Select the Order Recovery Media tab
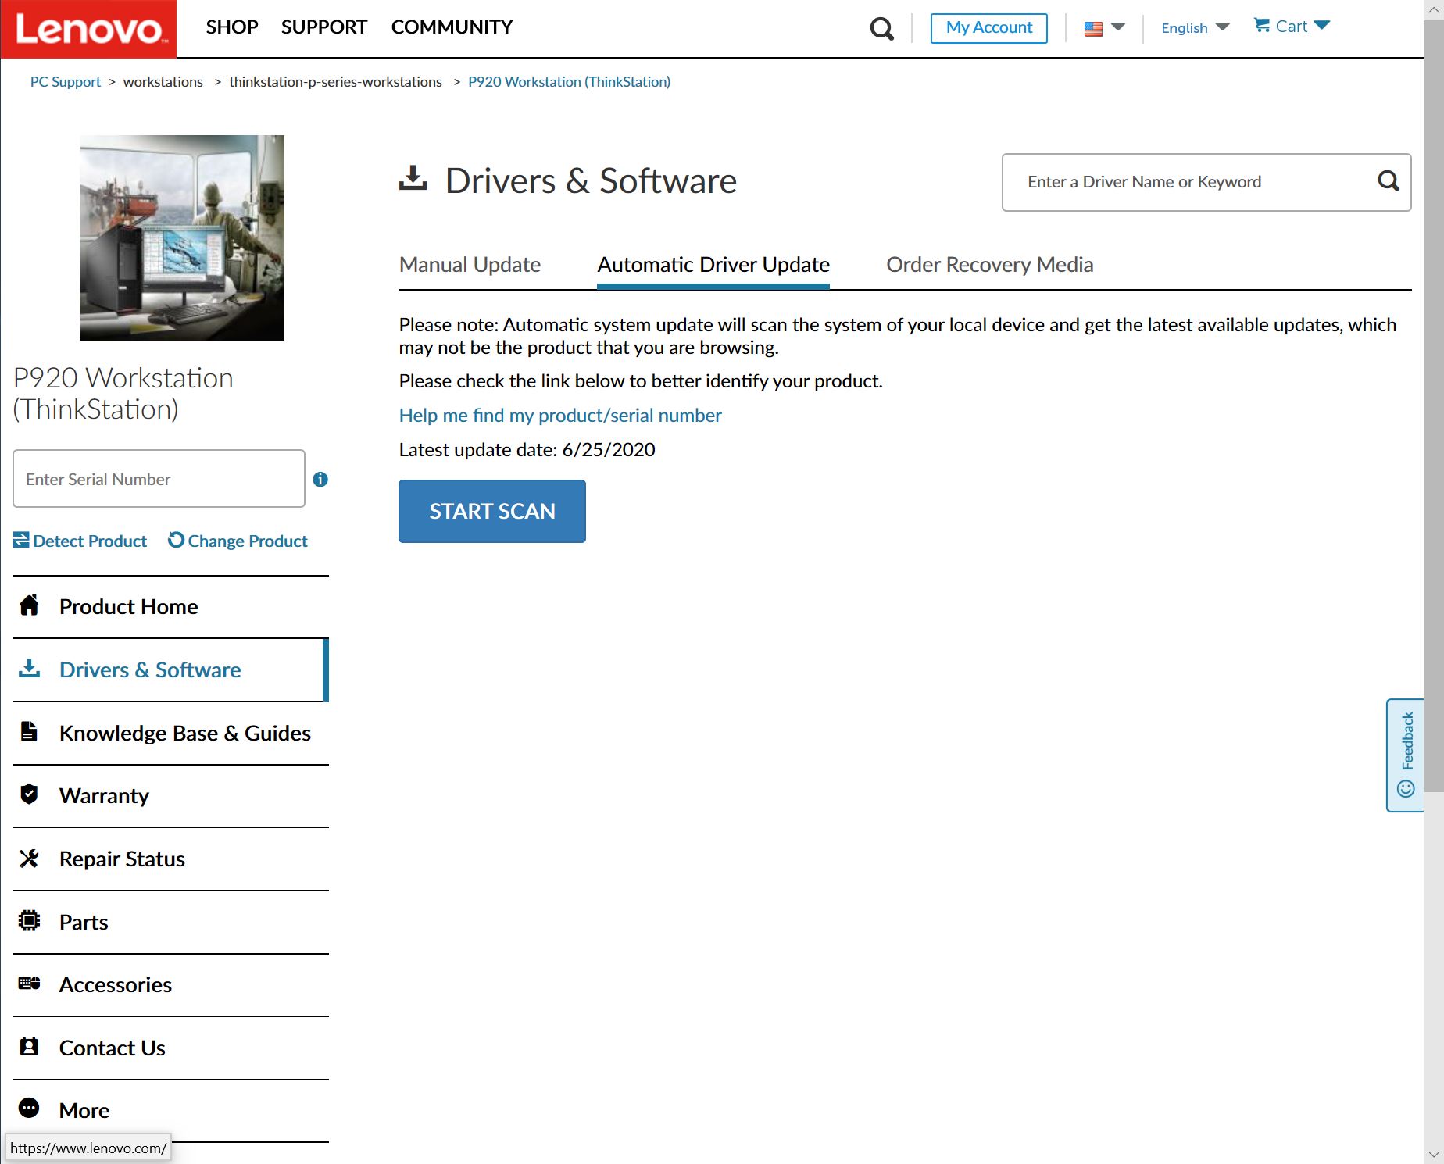This screenshot has height=1164, width=1444. [989, 265]
